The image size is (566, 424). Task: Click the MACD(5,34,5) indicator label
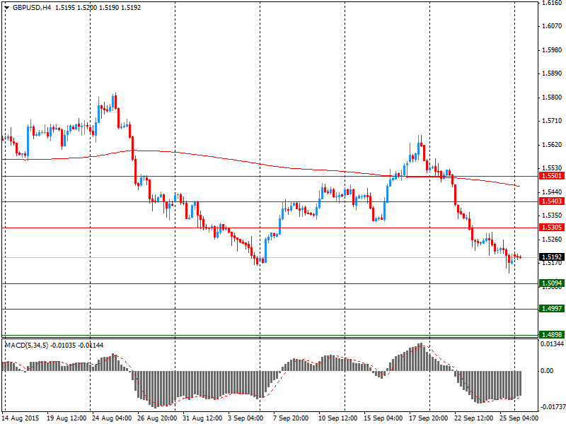click(27, 346)
